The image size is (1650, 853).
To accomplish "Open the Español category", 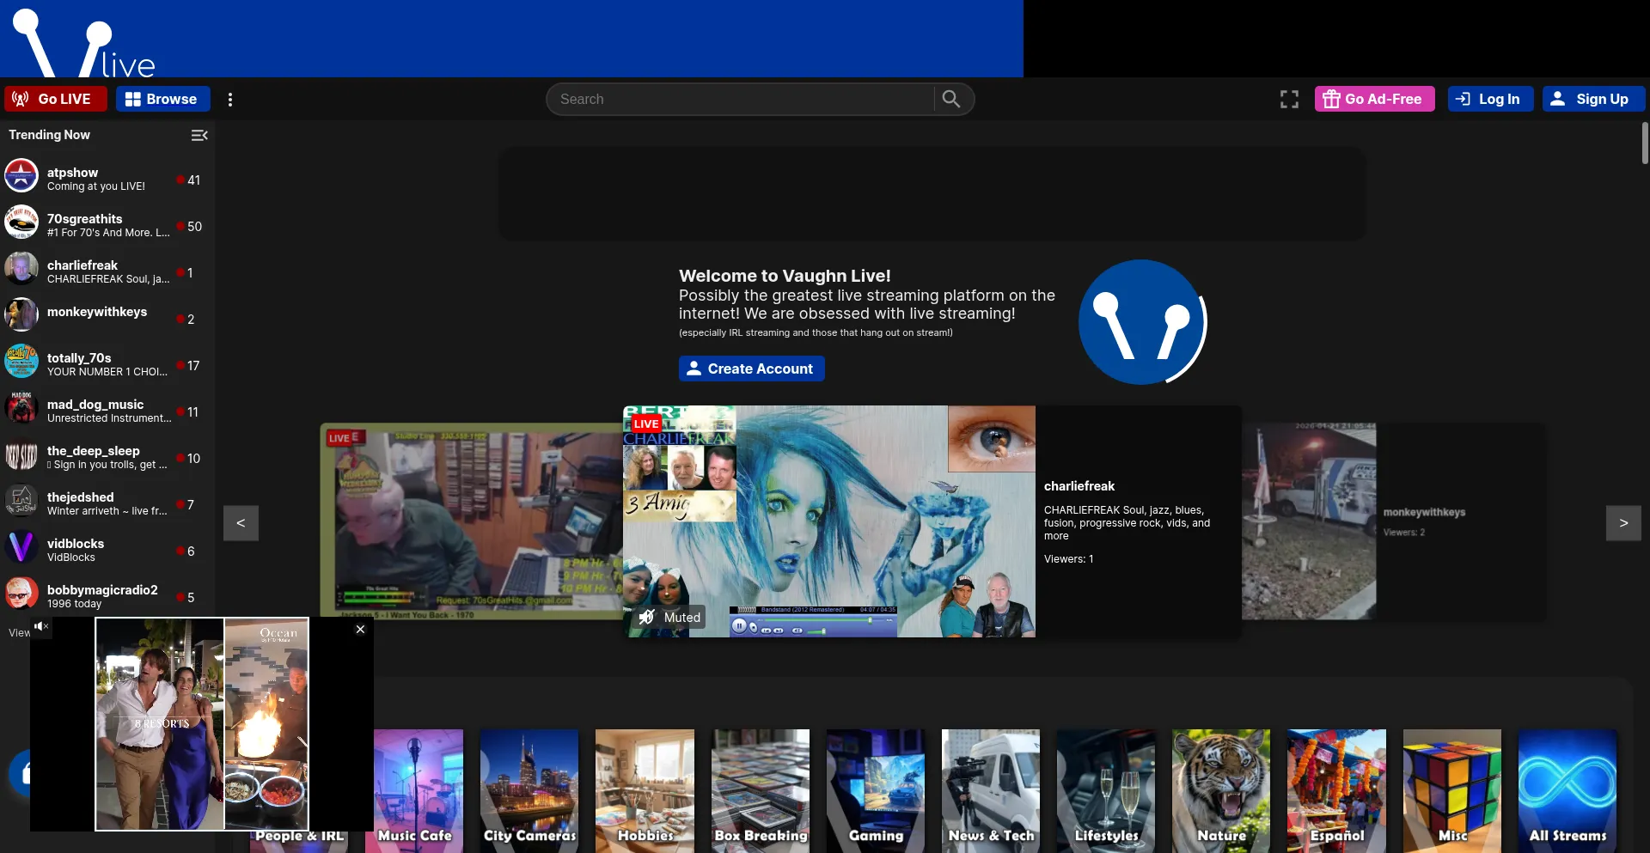I will tap(1336, 791).
